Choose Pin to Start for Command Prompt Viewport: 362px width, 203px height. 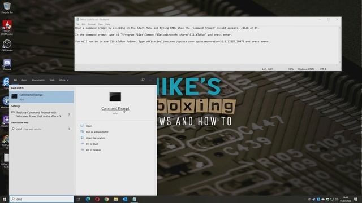(92, 144)
